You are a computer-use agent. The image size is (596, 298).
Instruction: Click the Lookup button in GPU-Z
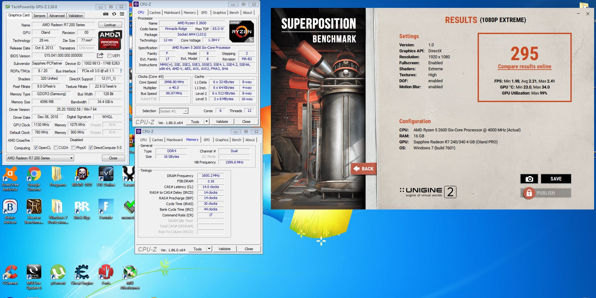pyautogui.click(x=110, y=25)
